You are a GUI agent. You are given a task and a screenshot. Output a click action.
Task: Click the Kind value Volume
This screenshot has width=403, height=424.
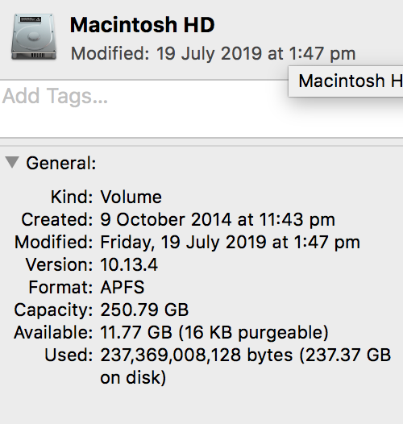131,197
